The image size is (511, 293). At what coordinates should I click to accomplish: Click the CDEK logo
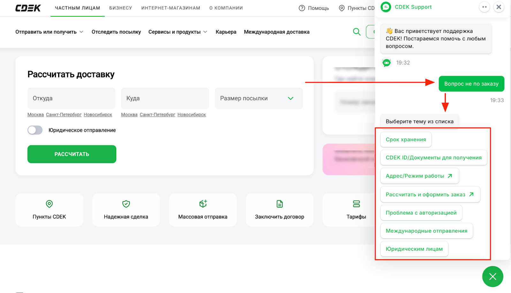click(28, 8)
